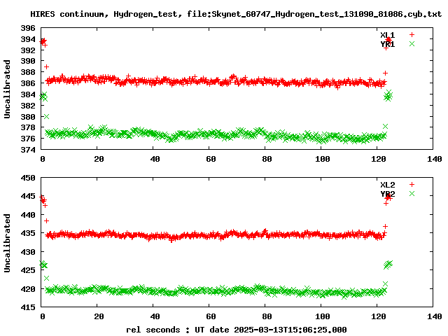Screen dimensions: 448x336
Task: Click the red plus marker beside XL1
Action: 412,34
